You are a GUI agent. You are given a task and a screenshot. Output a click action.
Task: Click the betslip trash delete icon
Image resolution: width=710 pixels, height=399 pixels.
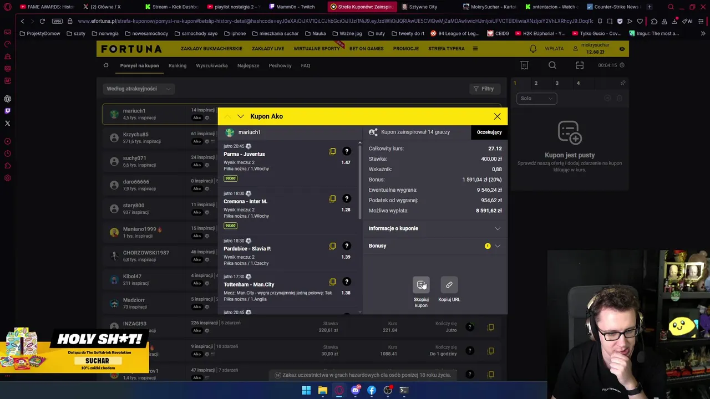click(x=620, y=98)
